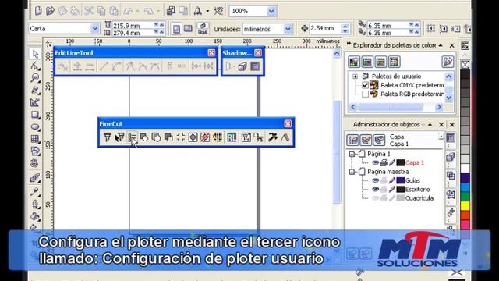
Task: Click the FineCut register mark icon
Action: point(181,137)
